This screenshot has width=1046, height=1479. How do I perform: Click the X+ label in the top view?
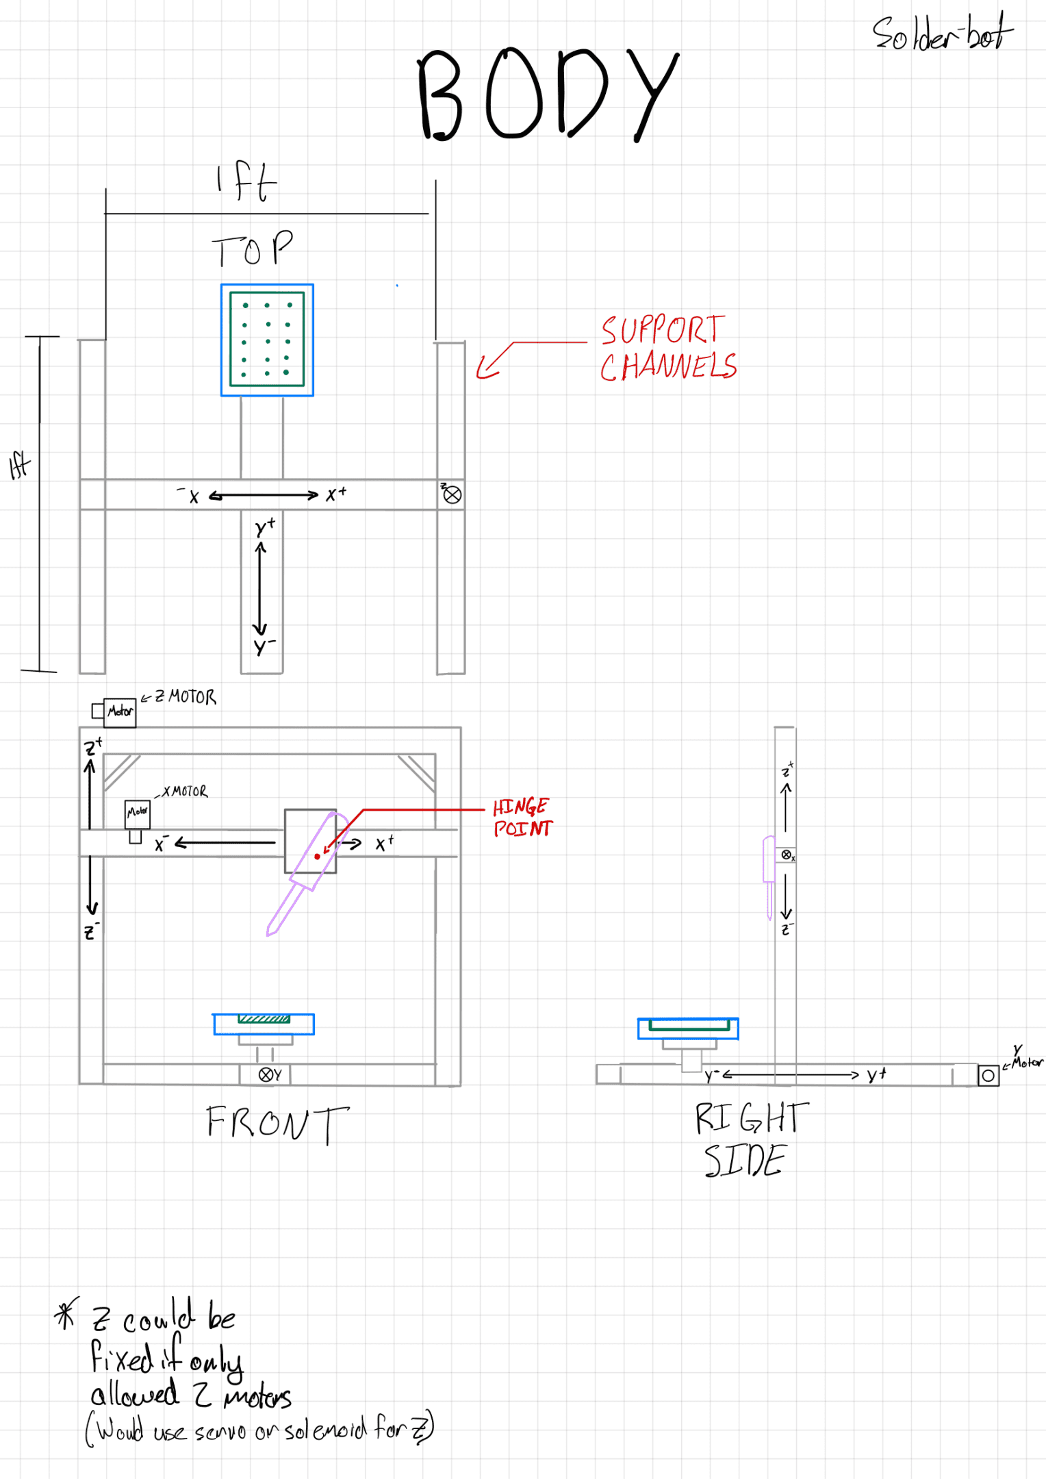pos(336,494)
